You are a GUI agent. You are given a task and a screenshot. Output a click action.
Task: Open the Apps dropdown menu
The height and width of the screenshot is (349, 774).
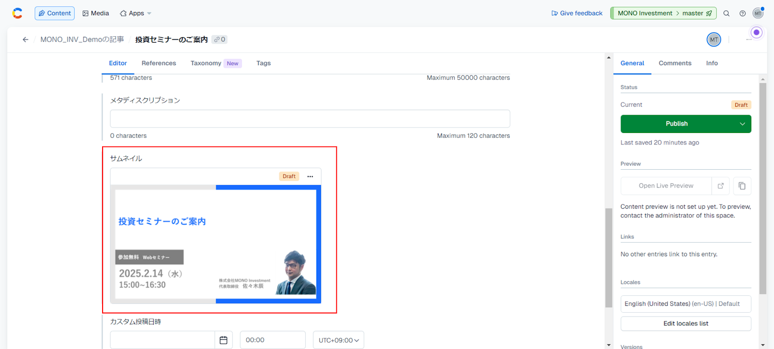(x=135, y=14)
